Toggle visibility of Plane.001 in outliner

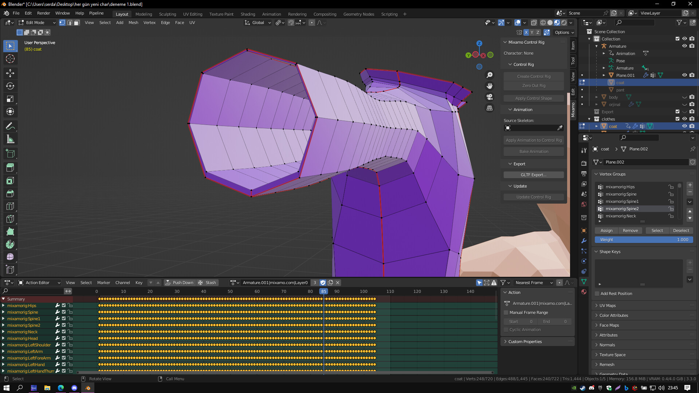point(684,75)
